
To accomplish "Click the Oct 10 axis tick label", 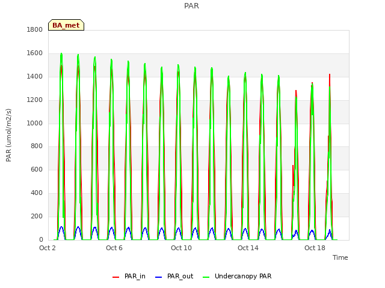I will click(x=181, y=248).
